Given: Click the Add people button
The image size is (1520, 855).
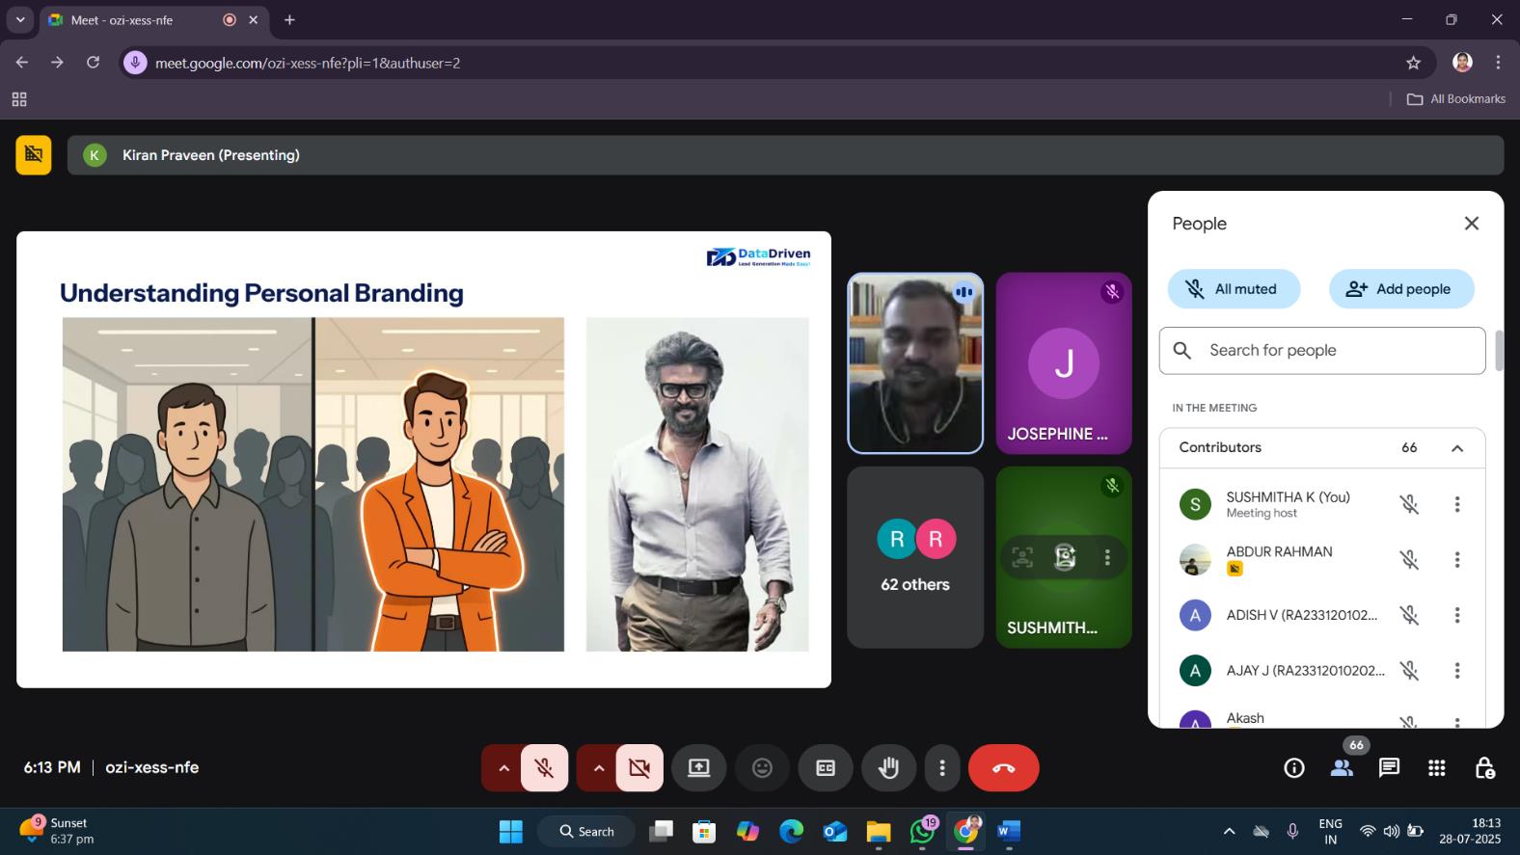Looking at the screenshot, I should 1400,289.
